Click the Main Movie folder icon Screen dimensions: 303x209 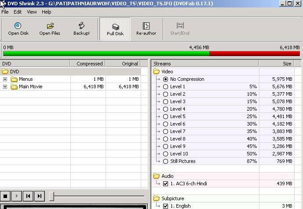[14, 86]
